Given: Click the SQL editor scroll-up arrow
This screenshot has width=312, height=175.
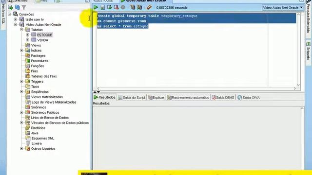Looking at the screenshot, I should tap(298, 14).
